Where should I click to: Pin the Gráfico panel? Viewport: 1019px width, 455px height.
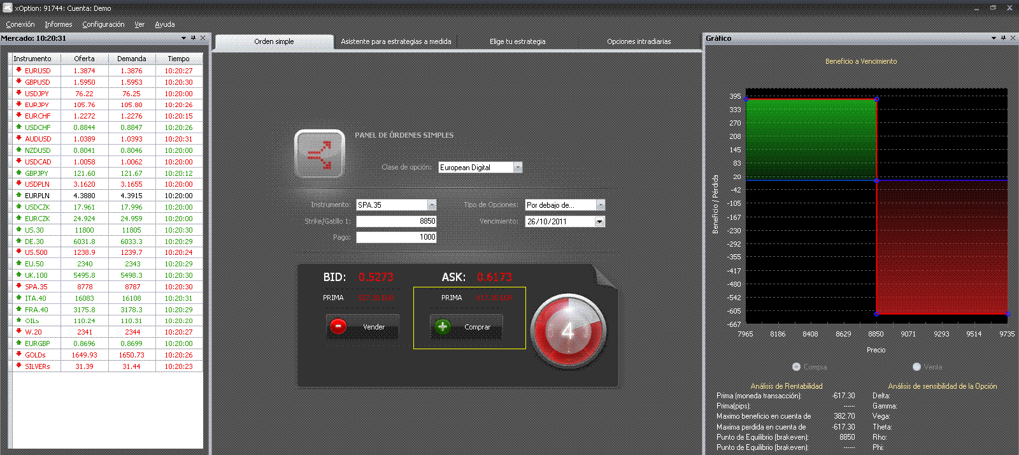pyautogui.click(x=1003, y=38)
